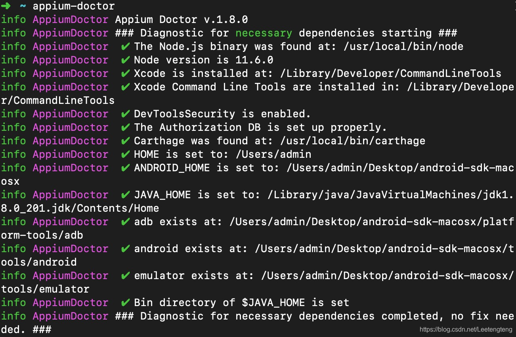Click the 'appium-doctor' command text
This screenshot has height=337, width=516.
coord(74,6)
